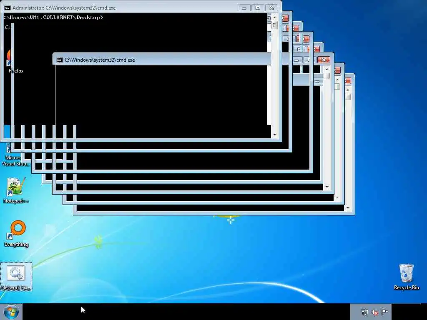Viewport: 427px width, 320px height.
Task: Click title-bar icon of the non-Administrator cmd.exe window
Action: (59, 60)
